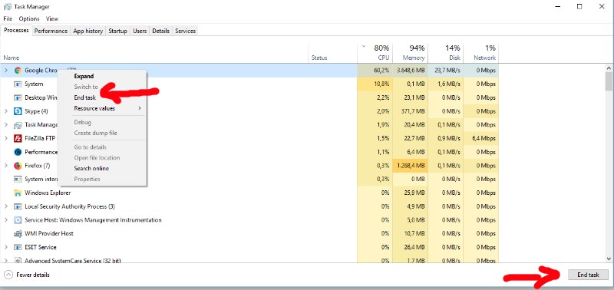Click the Local Security Authority Process icon

point(18,206)
